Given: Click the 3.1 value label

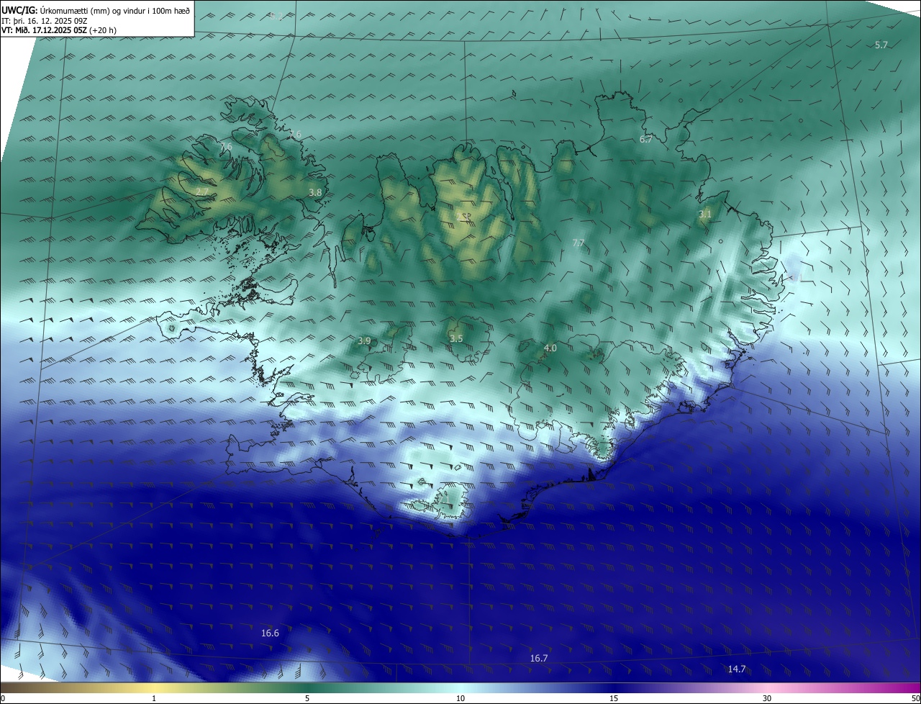Looking at the screenshot, I should tap(705, 214).
